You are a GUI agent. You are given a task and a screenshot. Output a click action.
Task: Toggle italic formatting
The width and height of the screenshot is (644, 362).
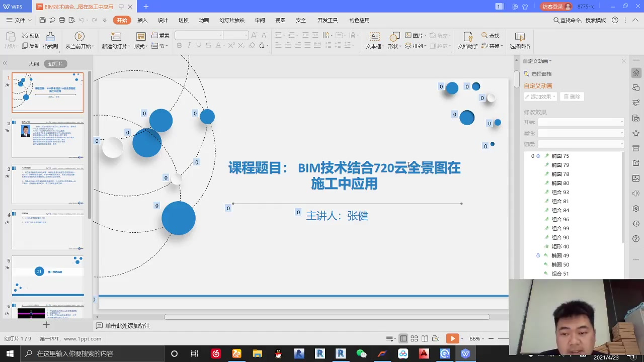click(x=188, y=46)
